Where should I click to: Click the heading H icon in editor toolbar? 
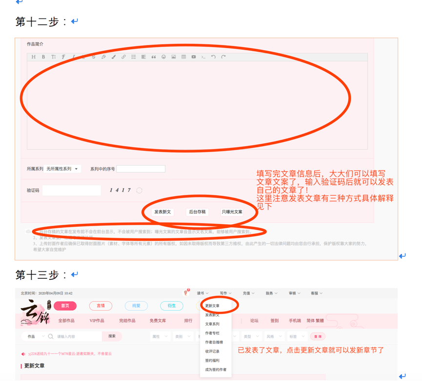tap(34, 57)
